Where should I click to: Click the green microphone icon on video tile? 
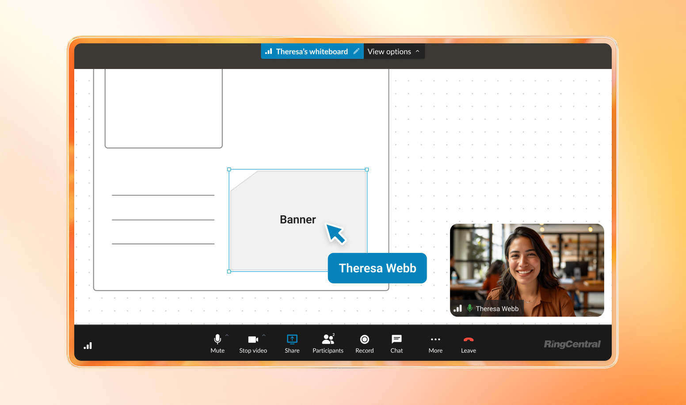coord(469,308)
